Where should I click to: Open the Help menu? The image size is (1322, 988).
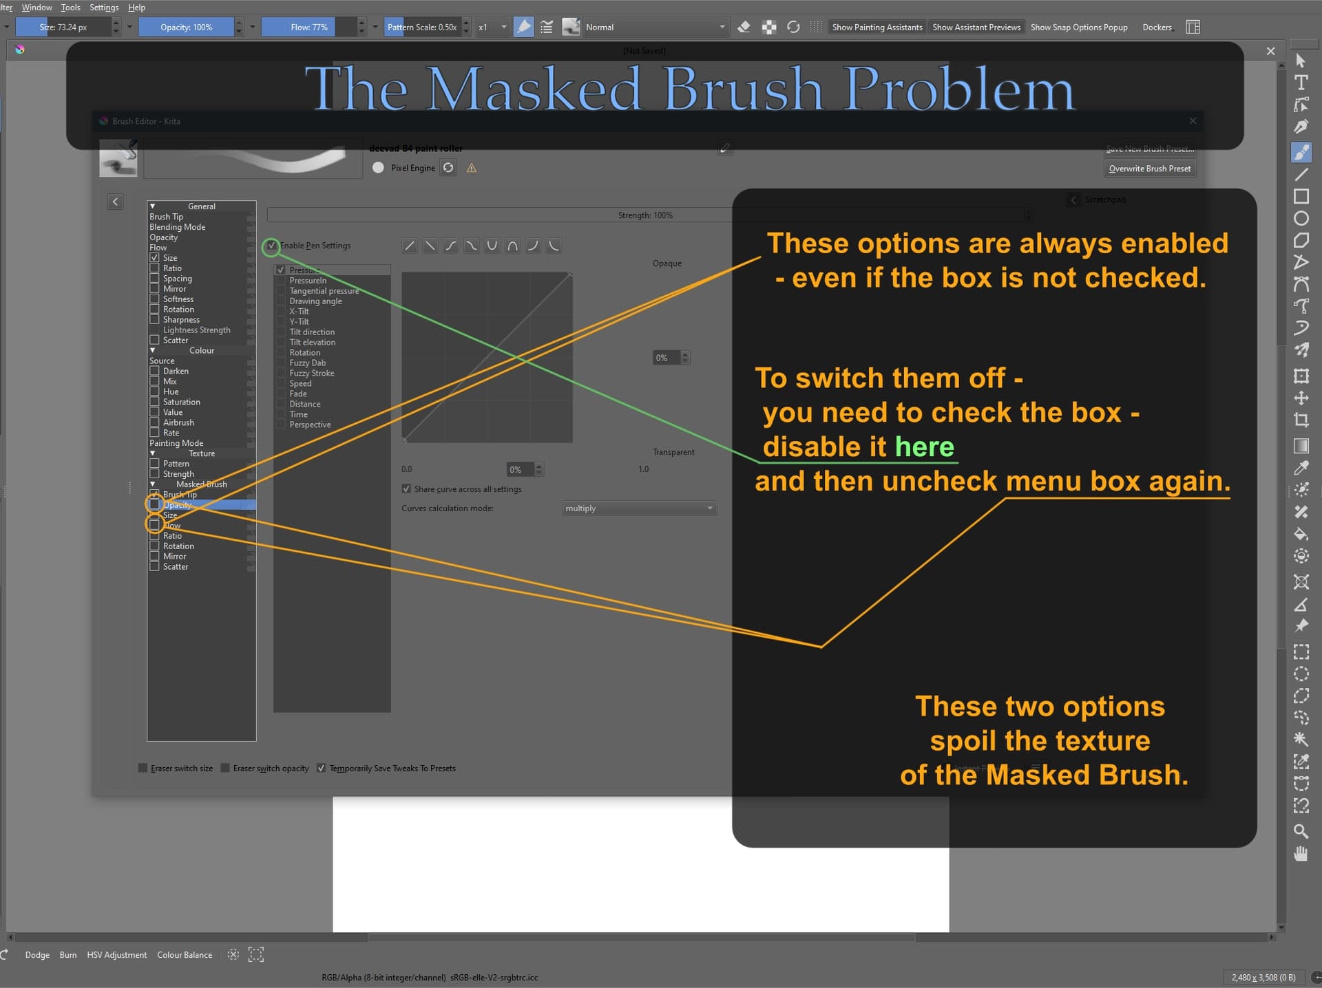(136, 7)
